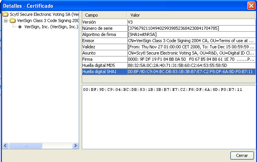Select the Huella digital MD5 field
This screenshot has height=162, width=257.
pyautogui.click(x=169, y=65)
